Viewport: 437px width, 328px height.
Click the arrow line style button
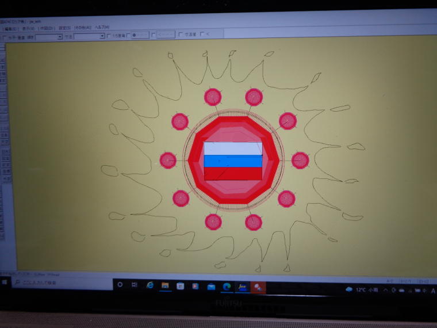pos(166,35)
